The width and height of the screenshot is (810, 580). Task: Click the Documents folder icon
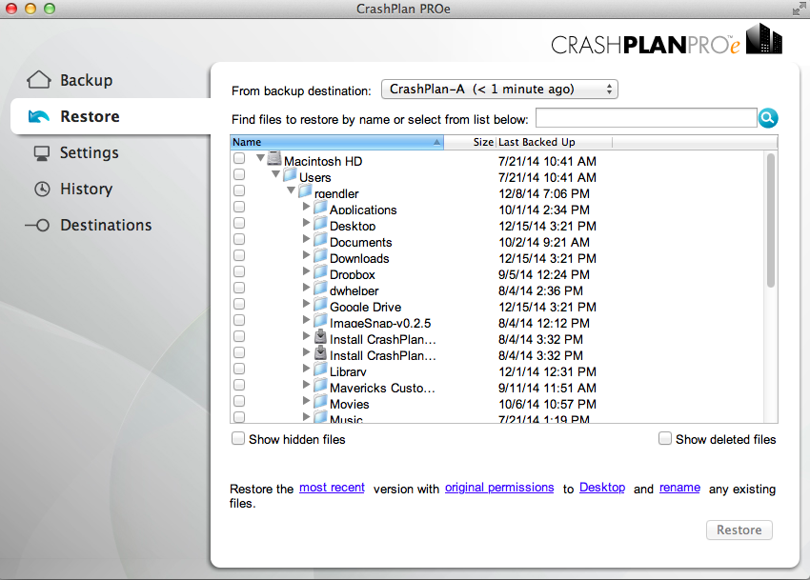321,240
